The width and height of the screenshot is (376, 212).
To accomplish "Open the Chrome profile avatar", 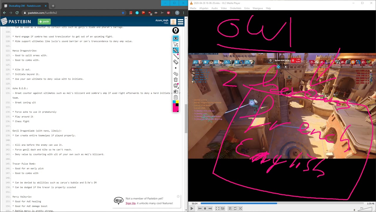I will 177,13.
